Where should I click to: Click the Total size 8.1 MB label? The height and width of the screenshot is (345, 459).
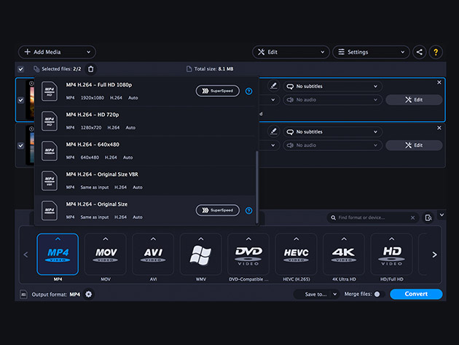coord(210,69)
